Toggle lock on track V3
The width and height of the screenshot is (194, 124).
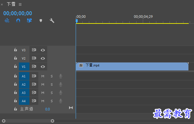[x=16, y=50]
